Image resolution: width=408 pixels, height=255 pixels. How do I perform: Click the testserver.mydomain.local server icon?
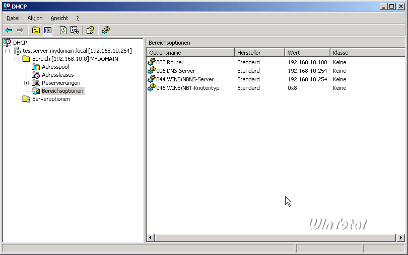tap(18, 51)
